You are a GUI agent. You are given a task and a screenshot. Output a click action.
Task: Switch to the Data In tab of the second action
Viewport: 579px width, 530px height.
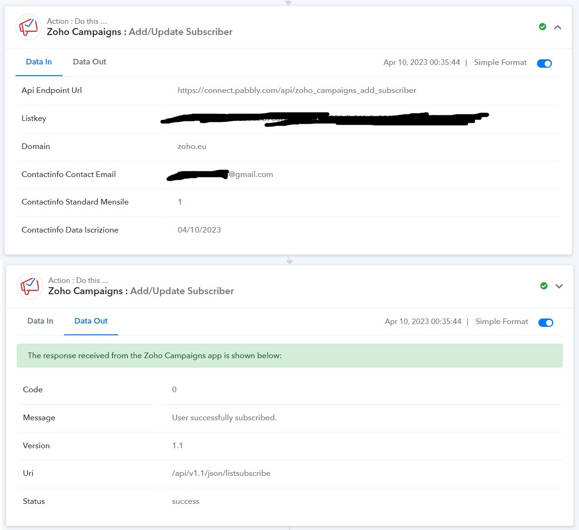(x=40, y=321)
